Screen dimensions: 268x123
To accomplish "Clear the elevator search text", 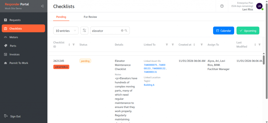I will point(122,31).
